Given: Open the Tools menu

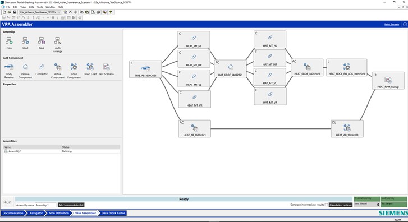Looking at the screenshot, I should point(39,7).
